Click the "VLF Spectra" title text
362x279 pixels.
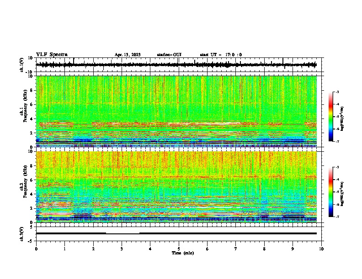(52, 55)
